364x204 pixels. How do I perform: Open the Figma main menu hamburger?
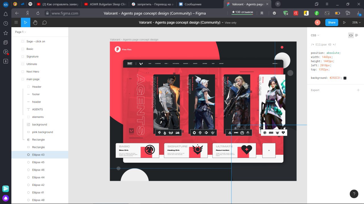16,22
